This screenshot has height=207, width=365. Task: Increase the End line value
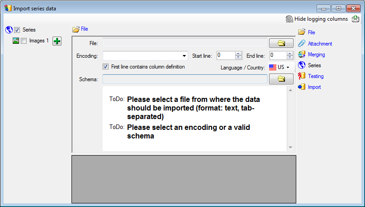pos(290,54)
